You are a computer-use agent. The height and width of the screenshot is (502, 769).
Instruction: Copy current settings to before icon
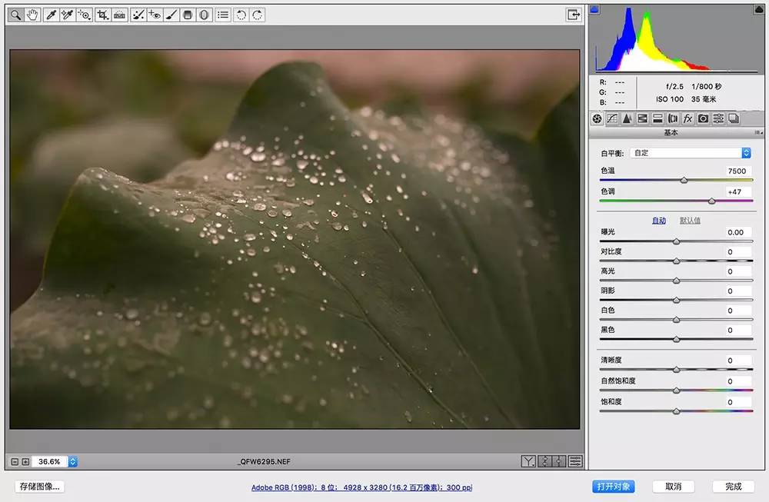pos(560,461)
